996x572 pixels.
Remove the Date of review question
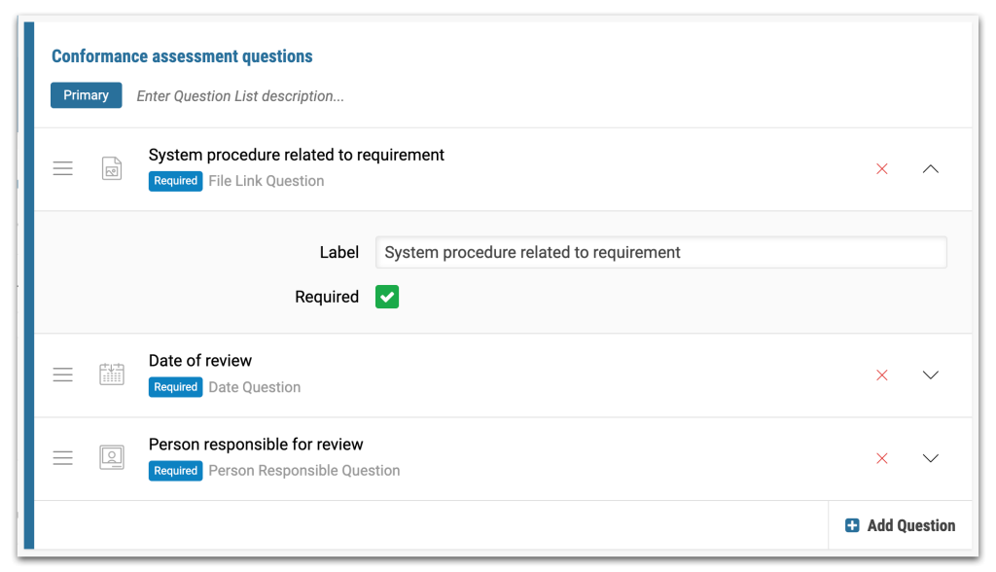pyautogui.click(x=881, y=375)
